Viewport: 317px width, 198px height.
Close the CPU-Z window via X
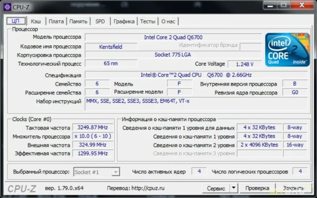pos(302,5)
